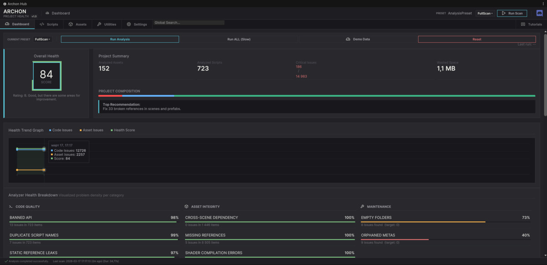Click the ORPHANED METAS row label
The width and height of the screenshot is (547, 265).
pyautogui.click(x=377, y=235)
